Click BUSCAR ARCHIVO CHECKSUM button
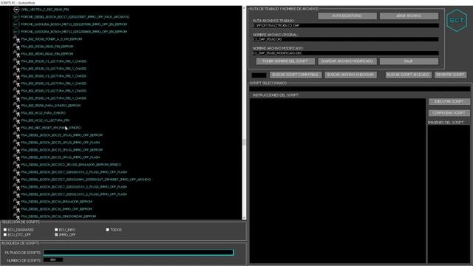 (x=350, y=75)
